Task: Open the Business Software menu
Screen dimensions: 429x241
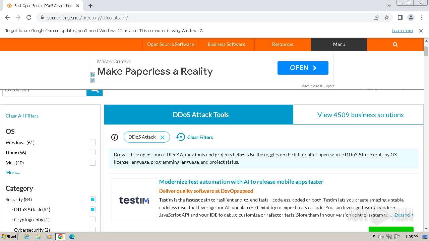Action: point(226,44)
